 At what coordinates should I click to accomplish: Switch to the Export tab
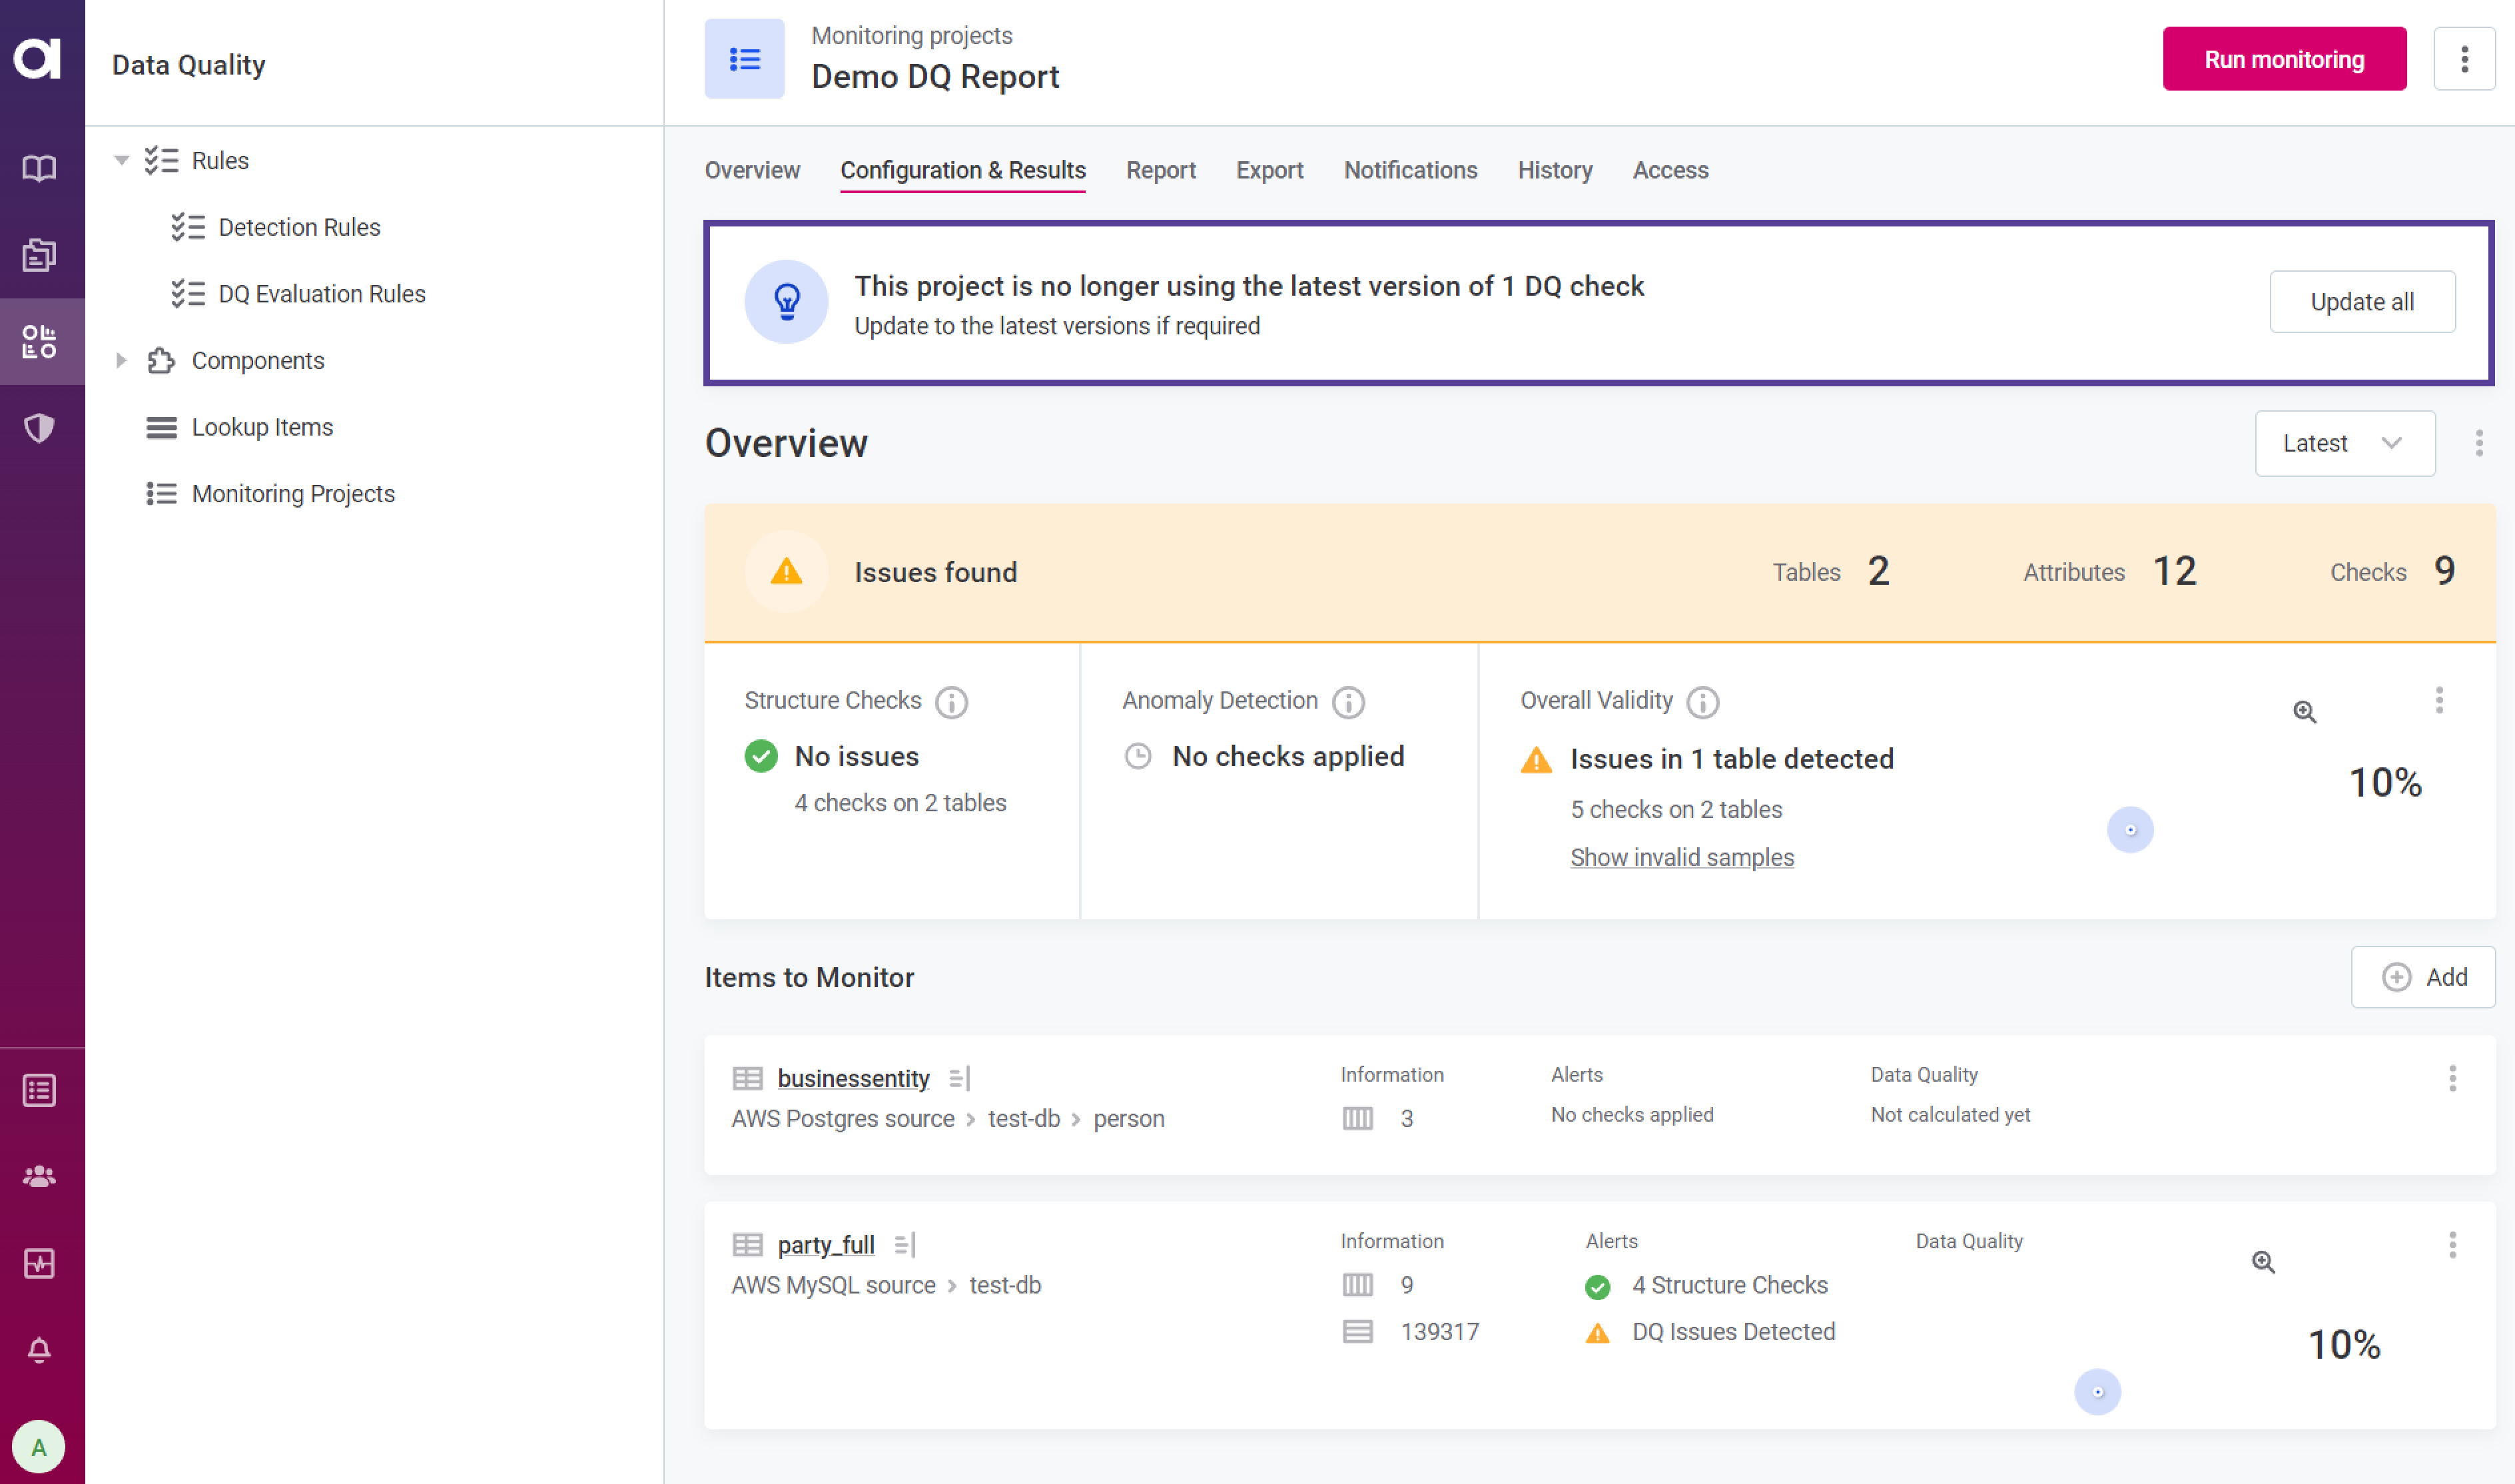pyautogui.click(x=1269, y=170)
